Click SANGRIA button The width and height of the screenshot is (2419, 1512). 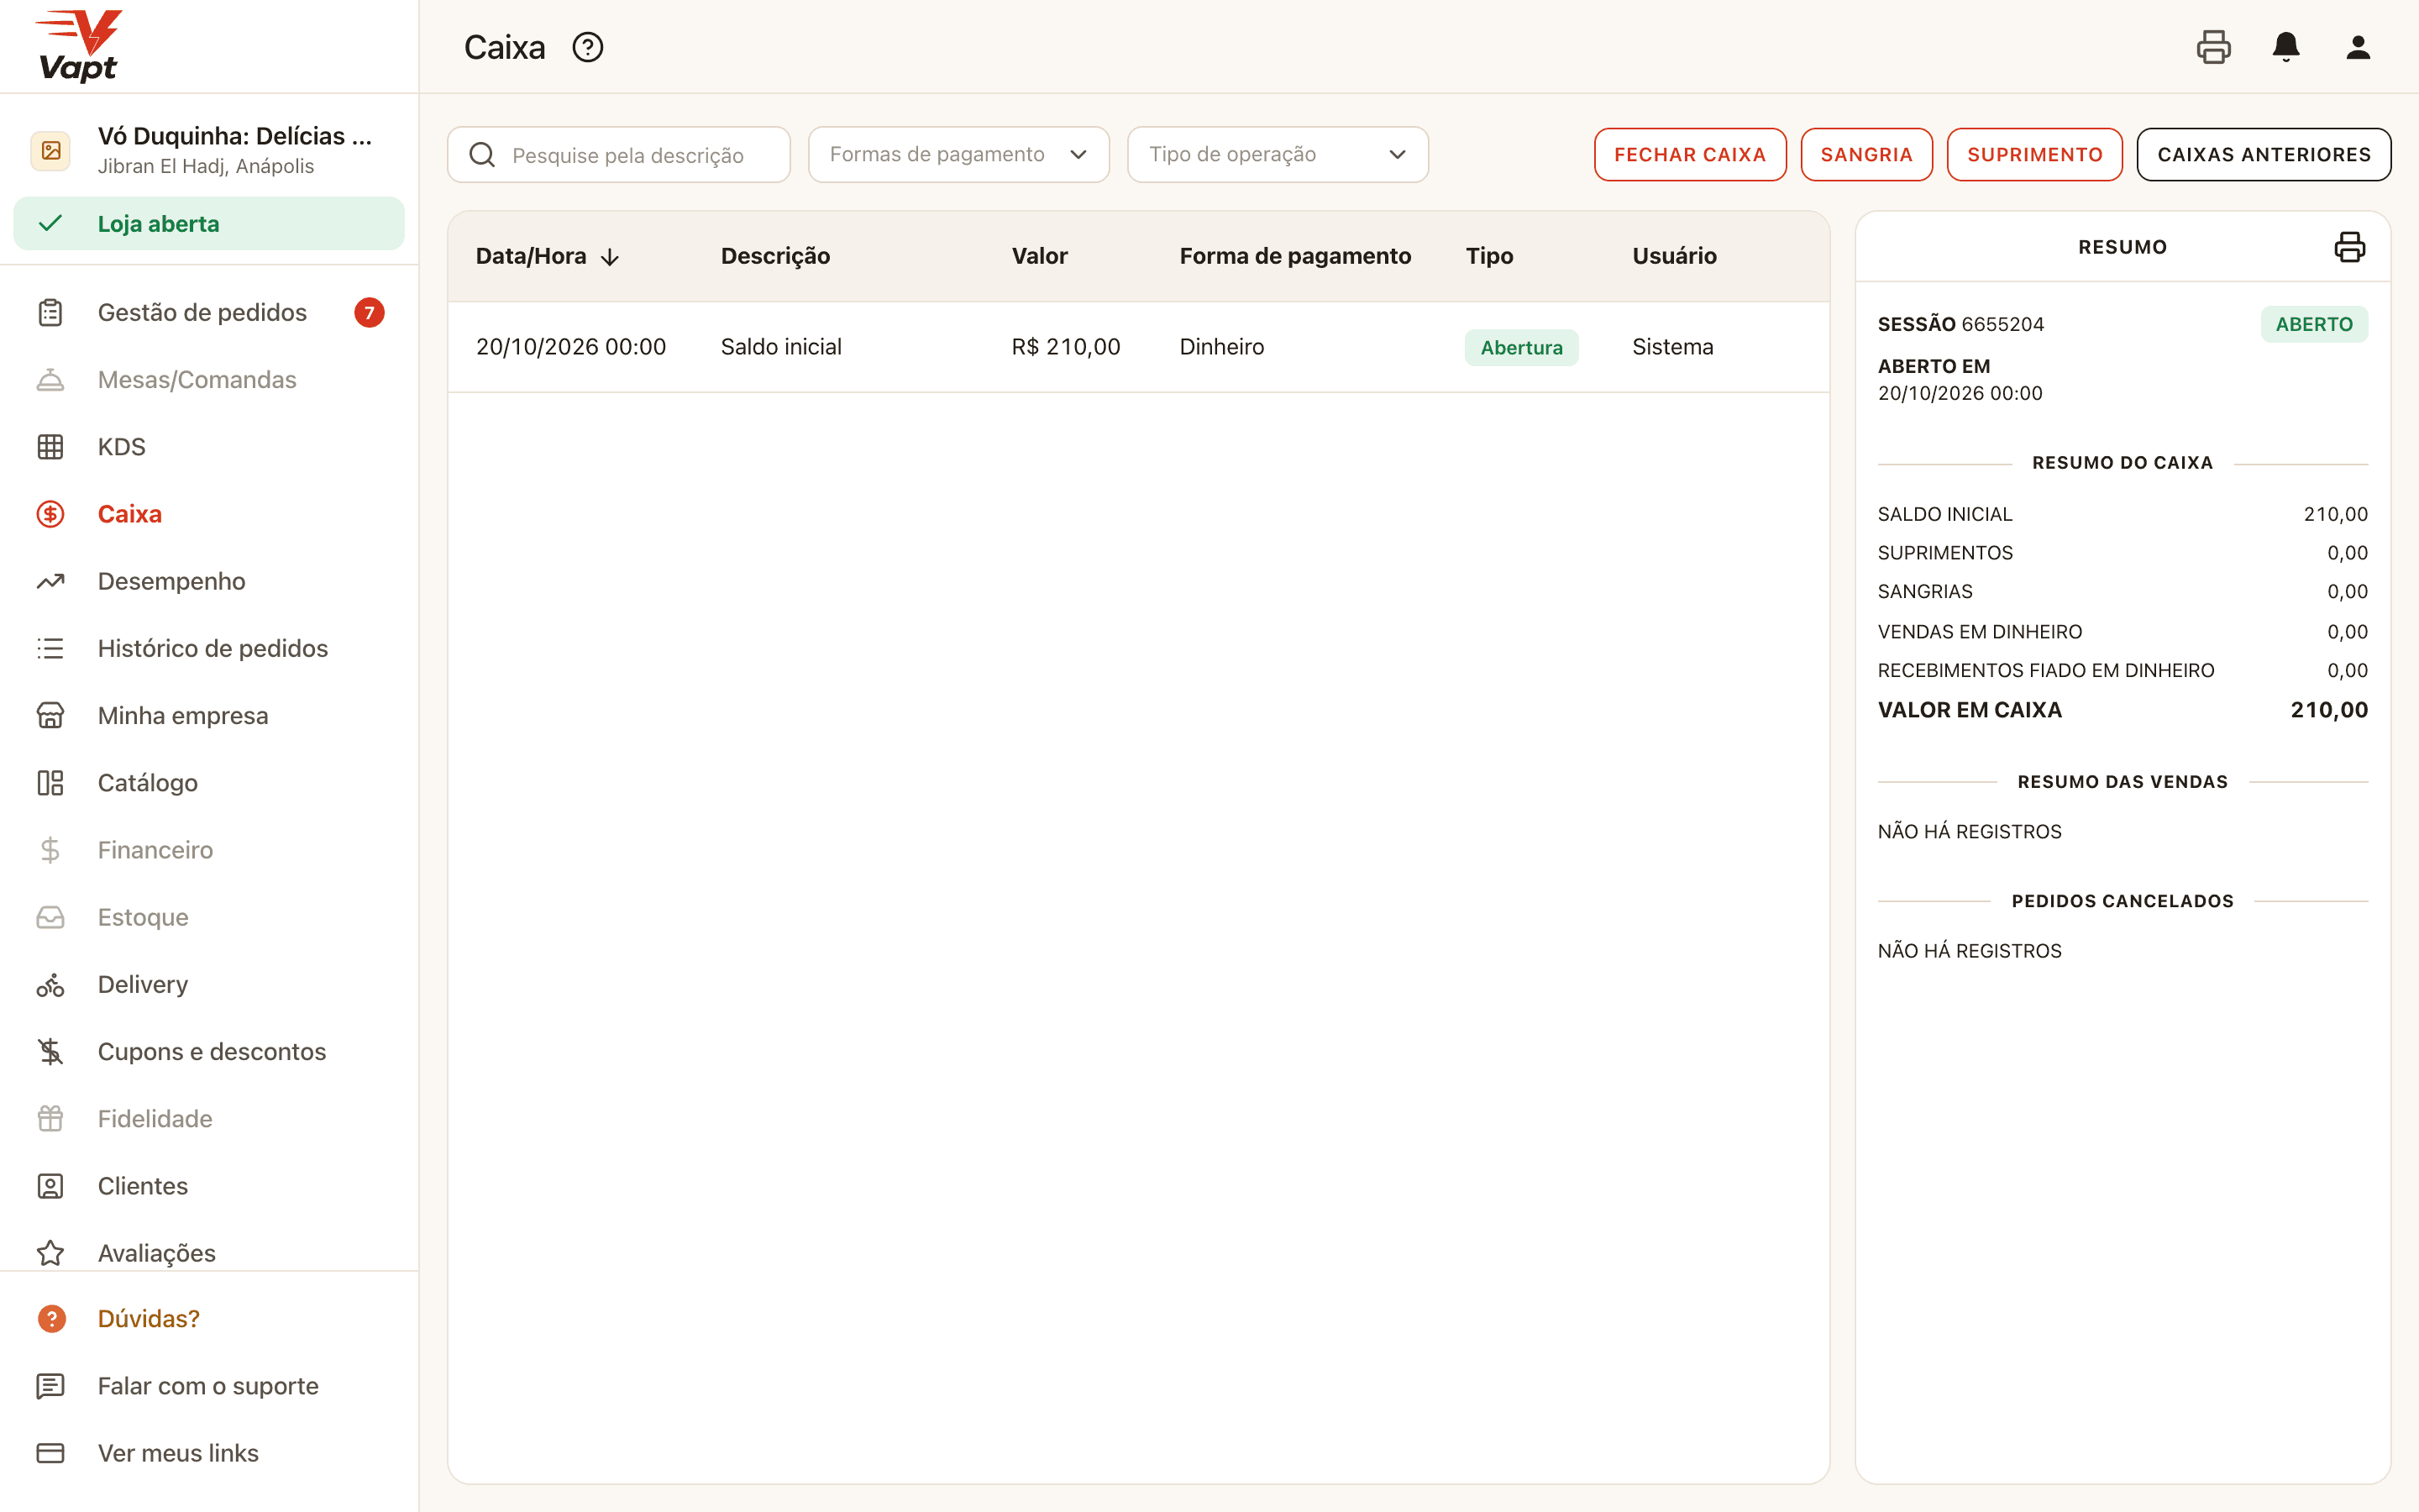point(1866,154)
